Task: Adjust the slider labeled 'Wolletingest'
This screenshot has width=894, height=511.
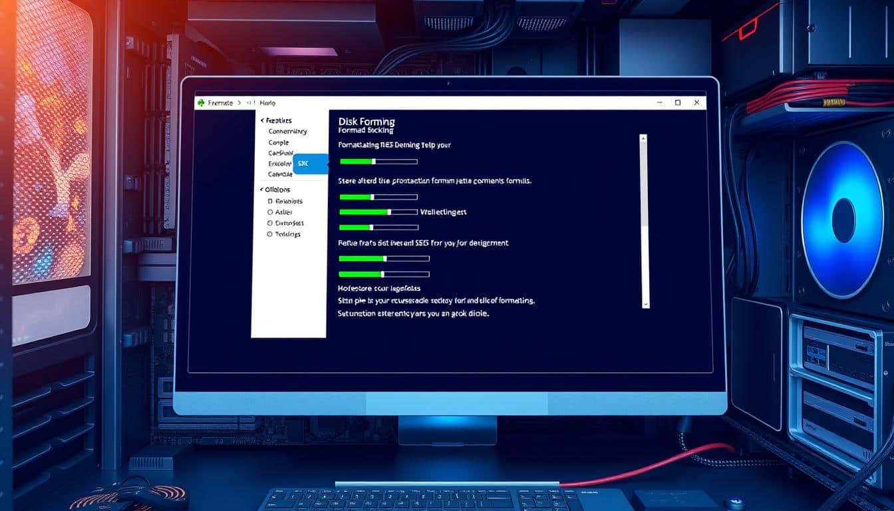Action: (x=378, y=212)
